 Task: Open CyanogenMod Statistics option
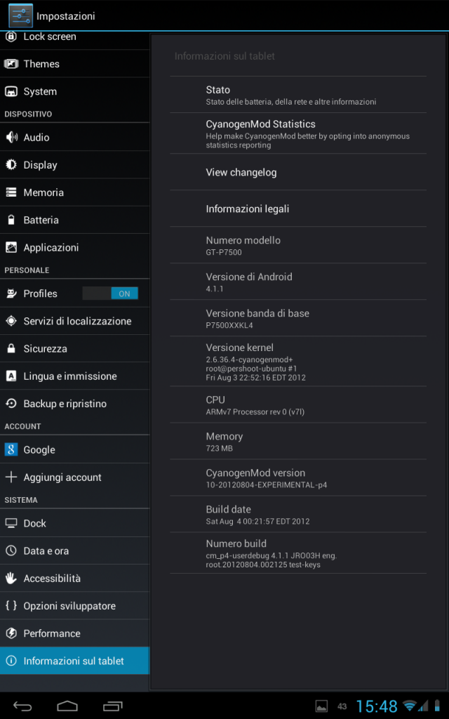(298, 133)
